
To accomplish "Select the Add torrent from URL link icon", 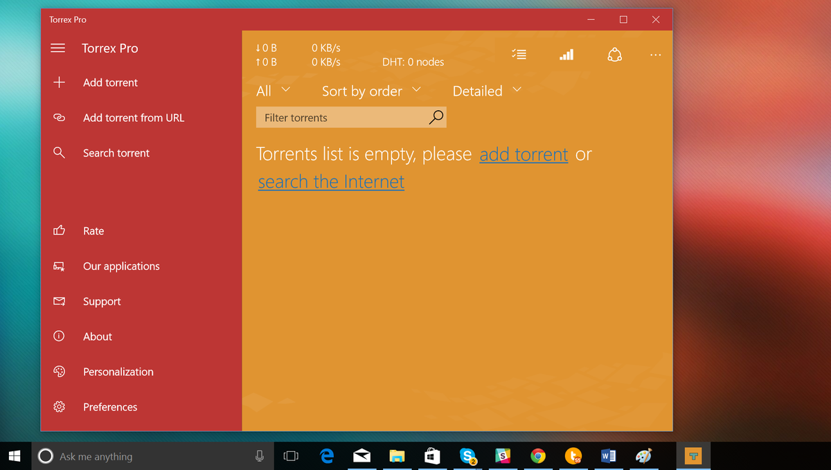I will point(58,118).
